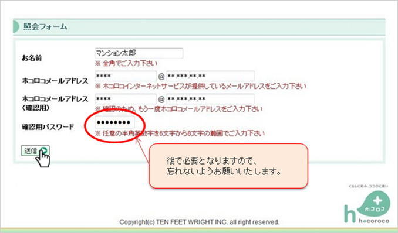398x233 pixels.
Task: Click the confirmation (確認用) email domain field
Action: pyautogui.click(x=210, y=99)
